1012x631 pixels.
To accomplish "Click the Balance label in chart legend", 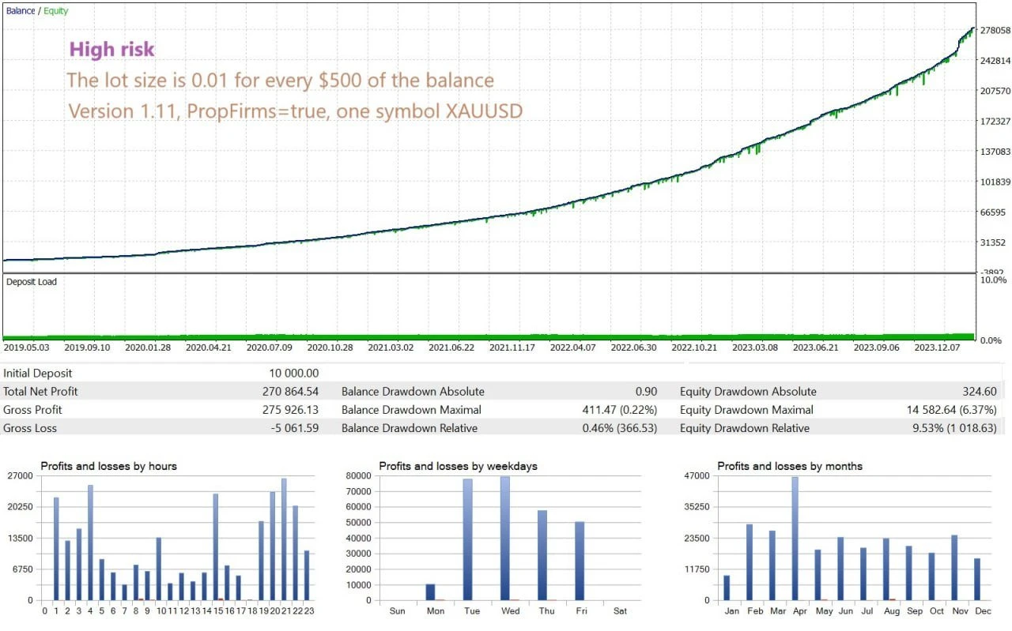I will tap(21, 11).
